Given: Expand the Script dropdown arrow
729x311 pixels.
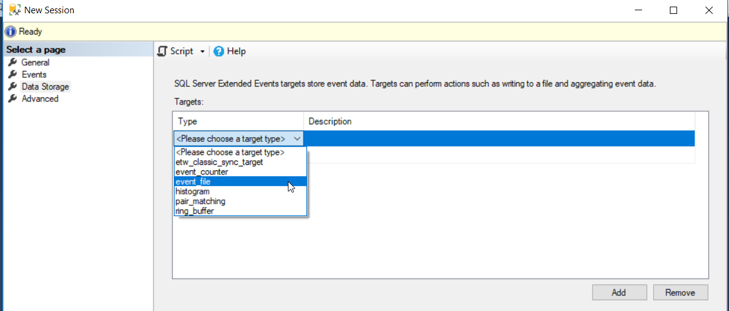Looking at the screenshot, I should [202, 52].
